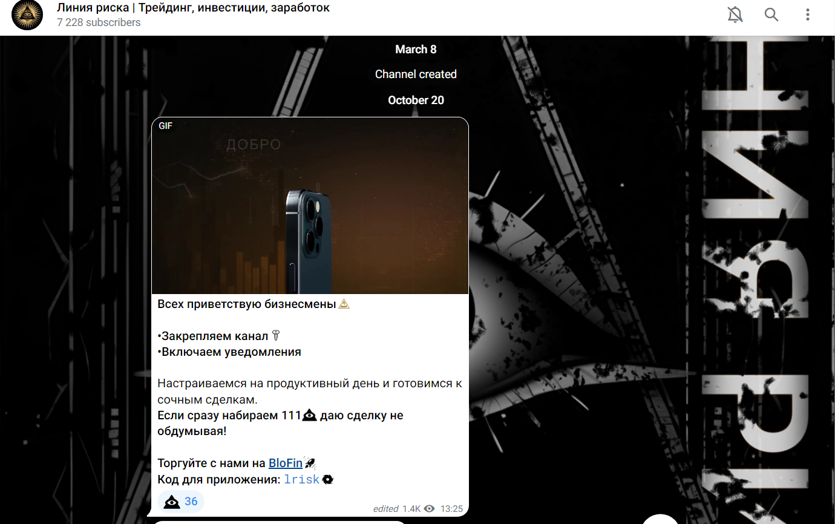The height and width of the screenshot is (524, 835).
Task: Search within the channel
Action: [x=771, y=15]
